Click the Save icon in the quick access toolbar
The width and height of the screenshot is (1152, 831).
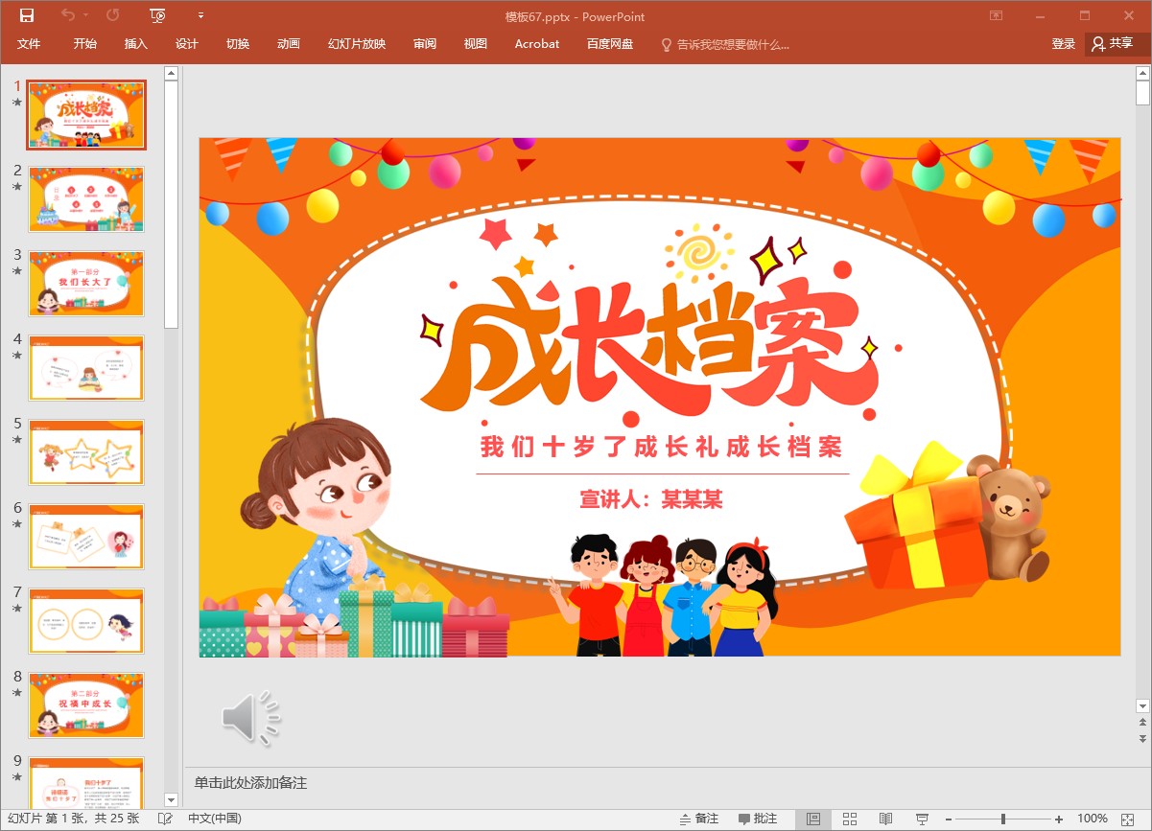coord(26,15)
